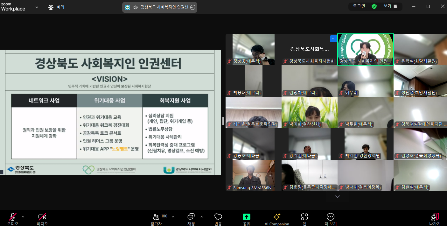Select Samsung SM-A536N video tile
This screenshot has height=226, width=447.
coord(254,175)
